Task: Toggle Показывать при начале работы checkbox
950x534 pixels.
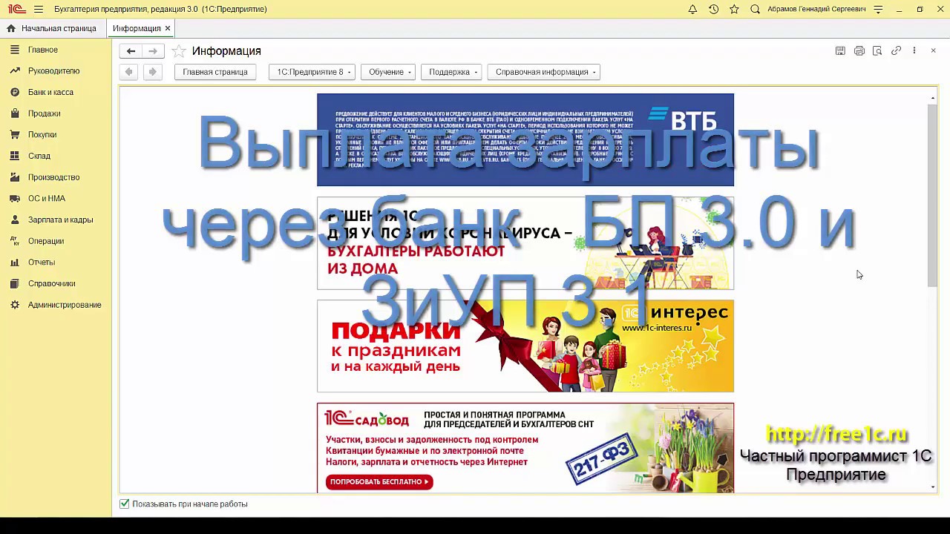Action: [x=125, y=504]
